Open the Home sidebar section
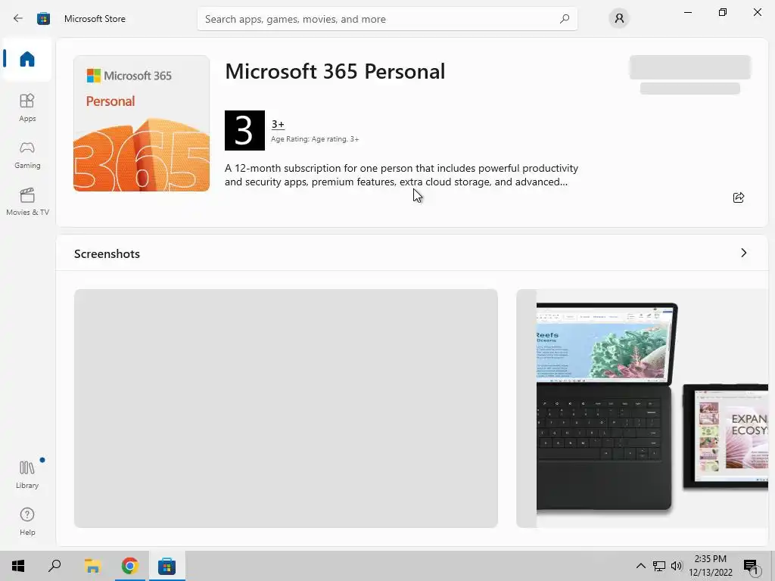Screen dimensions: 775x581 click(27, 59)
